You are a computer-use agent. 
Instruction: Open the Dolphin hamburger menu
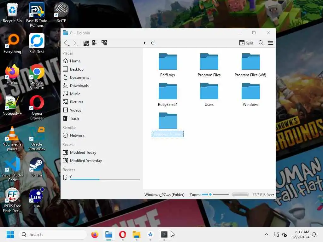270,43
